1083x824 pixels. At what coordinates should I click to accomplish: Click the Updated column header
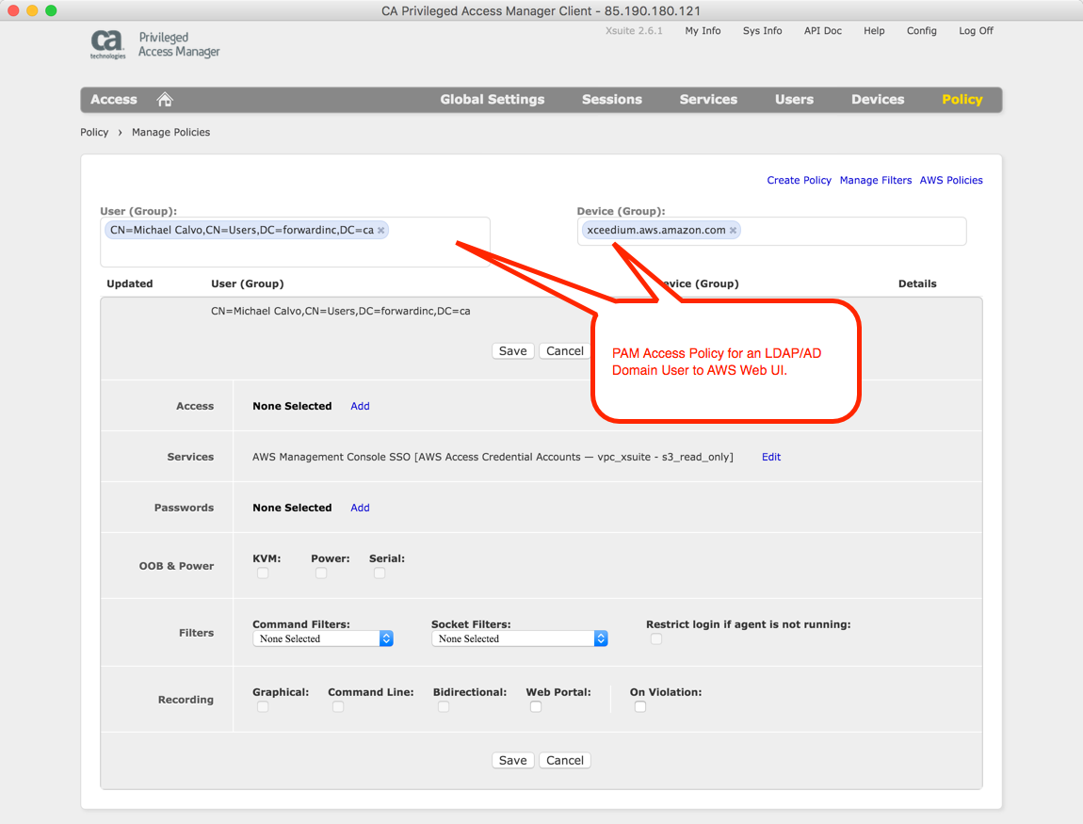coord(130,283)
